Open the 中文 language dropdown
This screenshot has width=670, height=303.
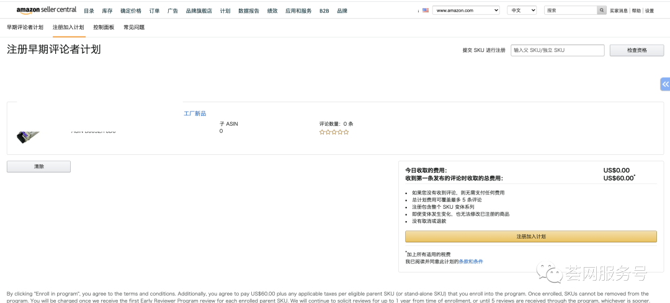pos(522,11)
